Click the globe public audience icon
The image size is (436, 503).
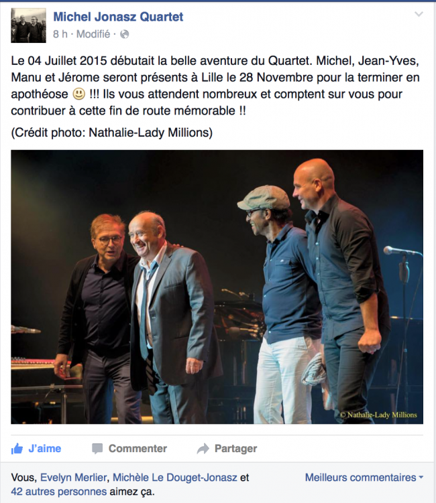[124, 34]
